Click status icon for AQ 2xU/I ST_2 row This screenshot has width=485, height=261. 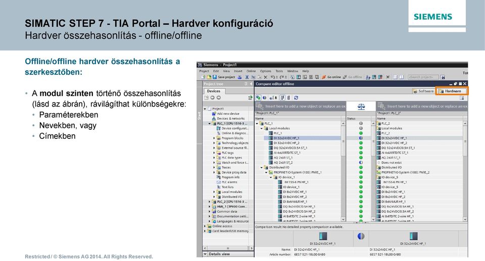361,163
